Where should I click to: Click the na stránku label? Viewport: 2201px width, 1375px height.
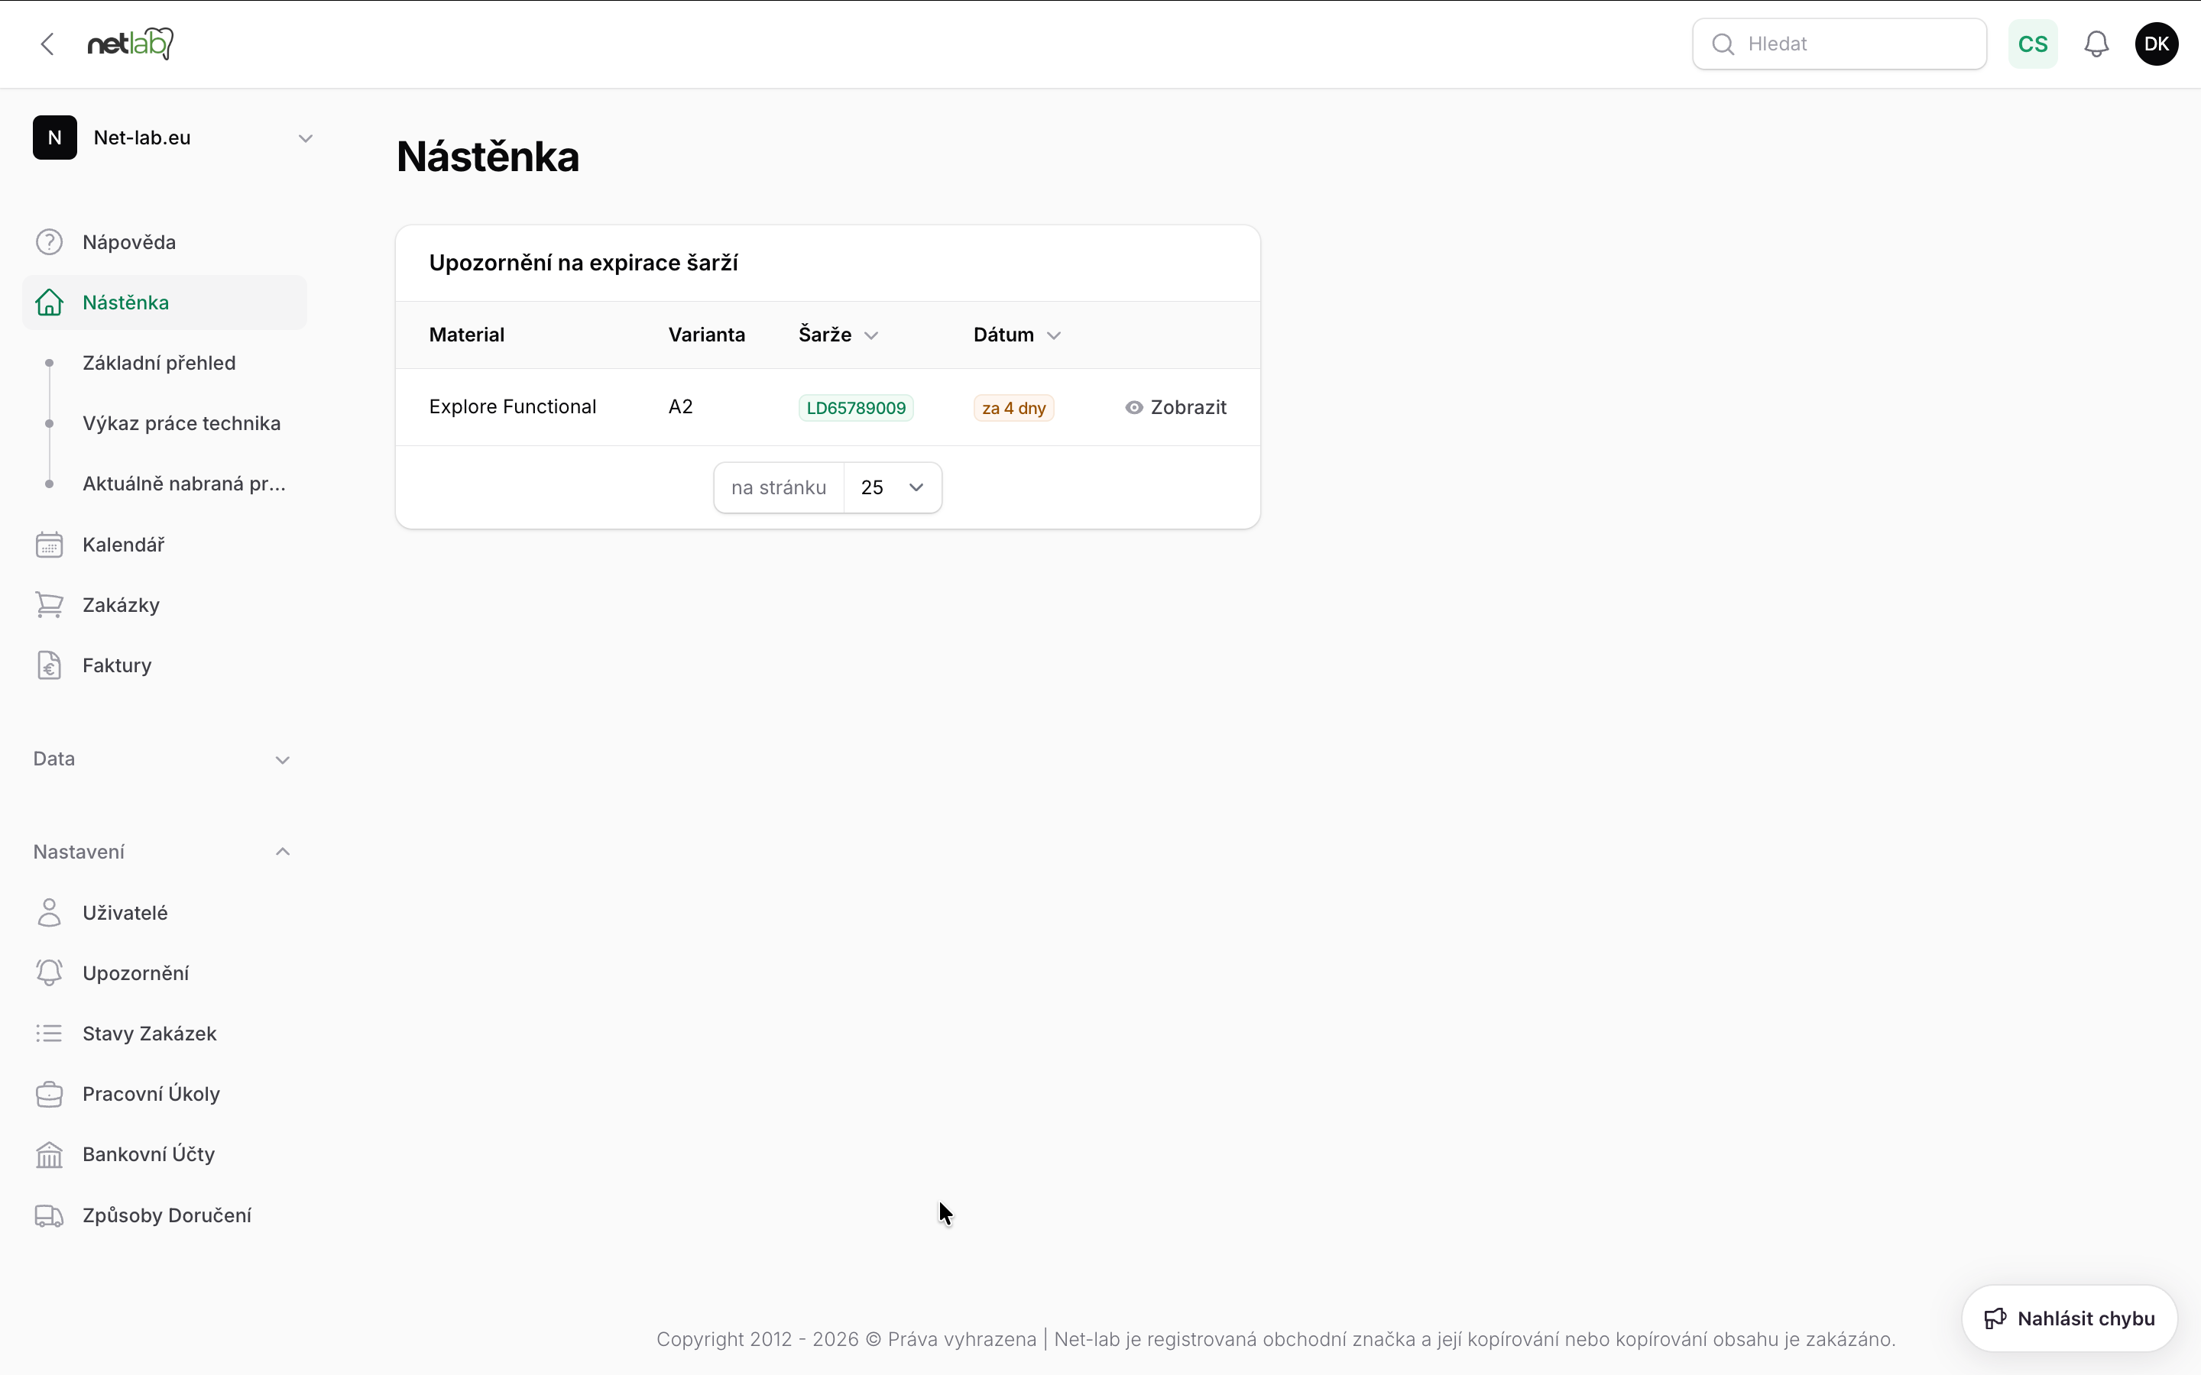(x=779, y=487)
